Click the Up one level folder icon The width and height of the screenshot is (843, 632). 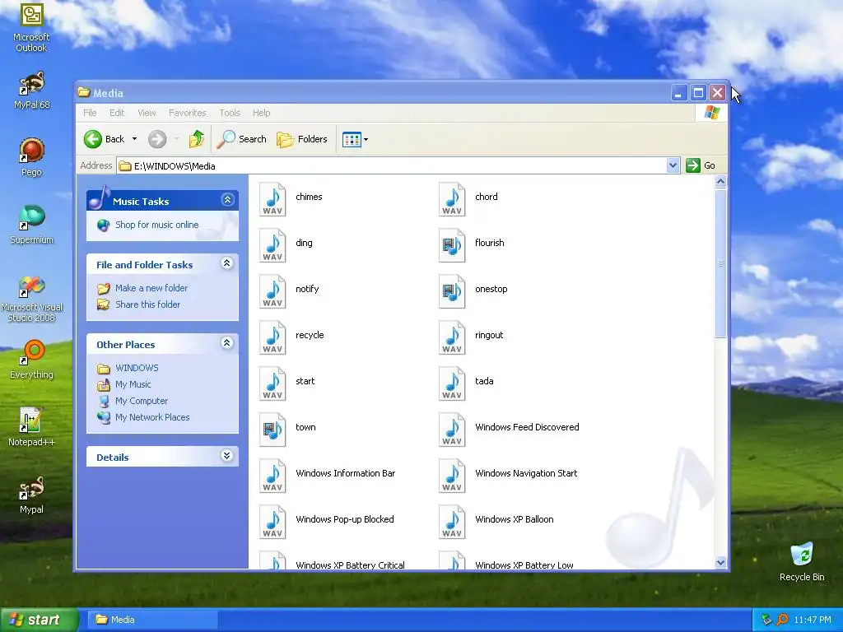pyautogui.click(x=196, y=139)
